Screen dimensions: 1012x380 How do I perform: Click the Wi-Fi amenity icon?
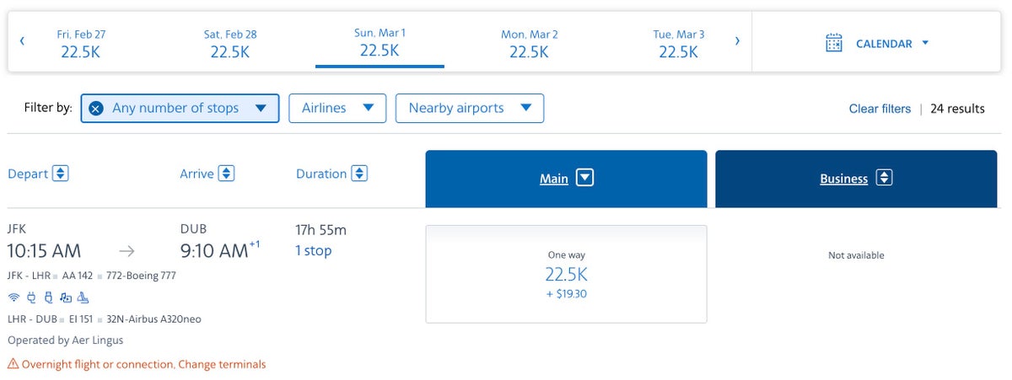13,297
